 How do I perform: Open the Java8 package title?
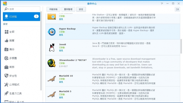(x=63, y=44)
